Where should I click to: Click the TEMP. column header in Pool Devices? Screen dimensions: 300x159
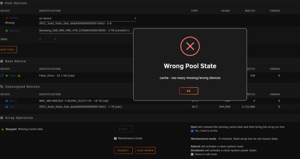click(x=195, y=11)
